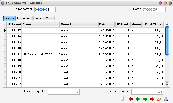This screenshot has width=173, height=103.
Task: Click the scrollbar up arrow
Action: tap(167, 24)
